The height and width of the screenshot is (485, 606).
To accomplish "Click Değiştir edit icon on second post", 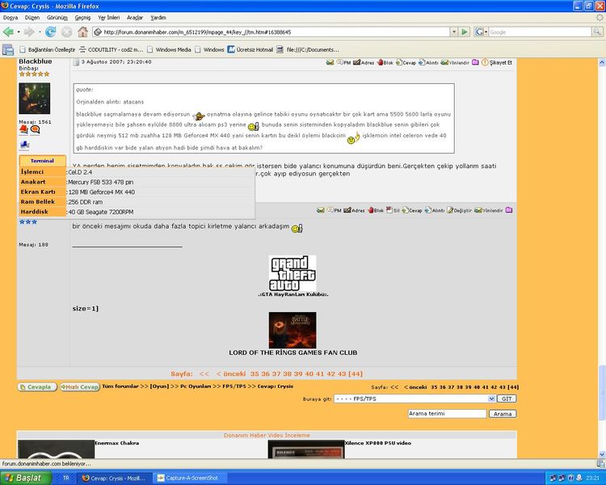I will 459,210.
